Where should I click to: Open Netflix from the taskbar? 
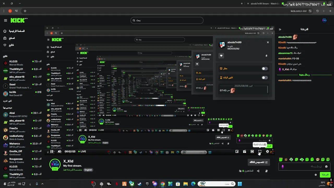117,184
